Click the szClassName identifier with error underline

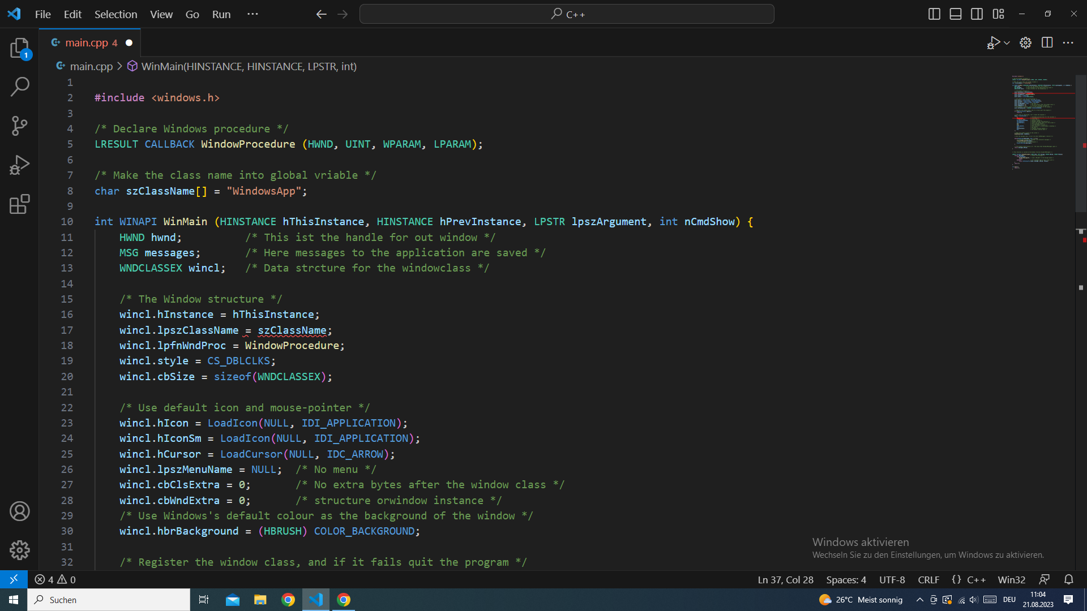pos(292,330)
